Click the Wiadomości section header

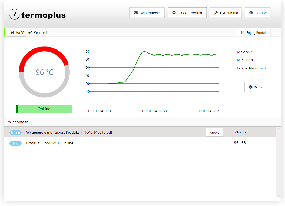point(18,122)
